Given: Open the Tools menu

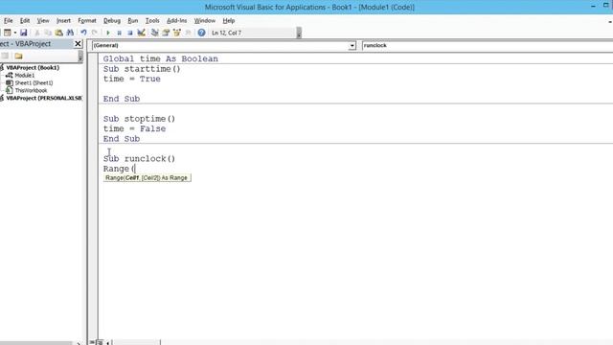Looking at the screenshot, I should 152,20.
